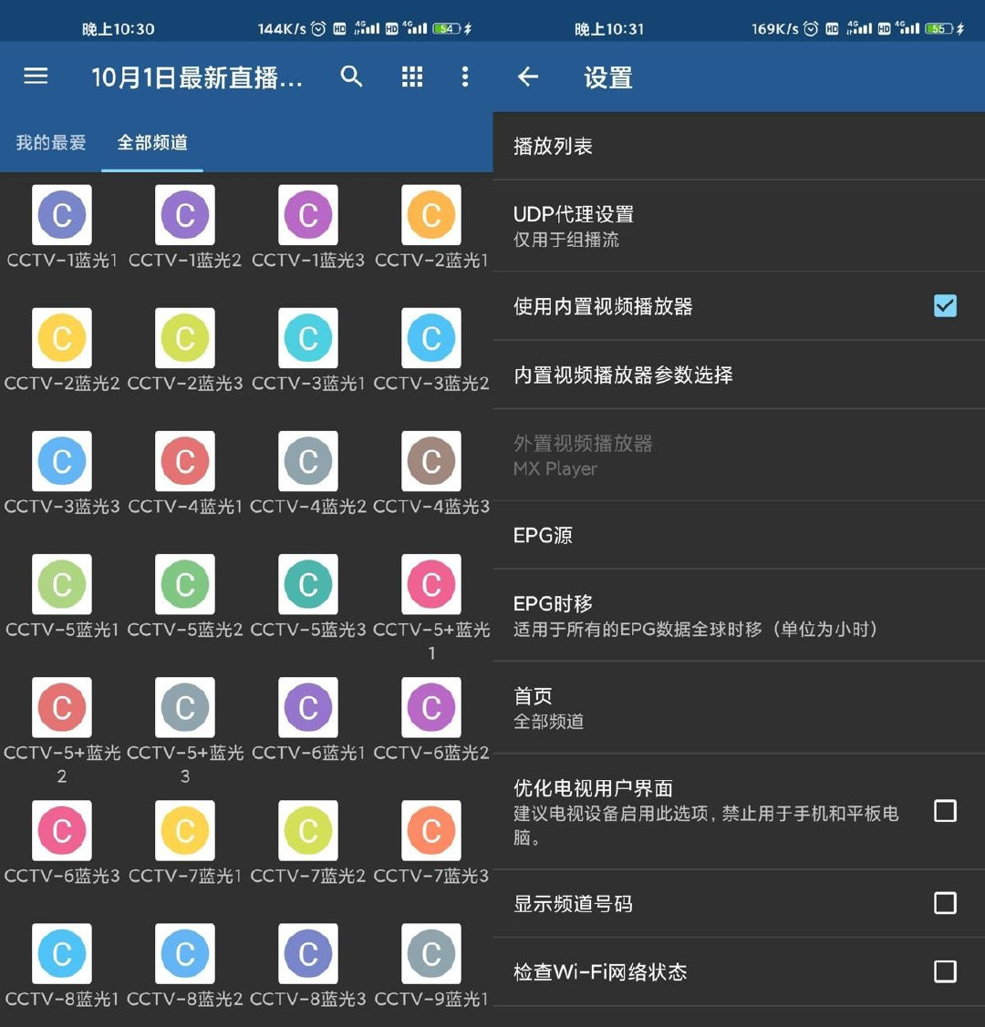
Task: Open the three-dot overflow menu
Action: [464, 77]
